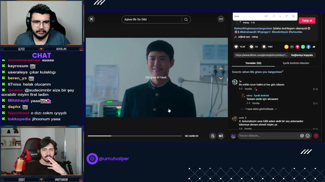The width and height of the screenshot is (325, 182).
Task: Bookmark the video with save icon
Action: pyautogui.click(x=264, y=47)
